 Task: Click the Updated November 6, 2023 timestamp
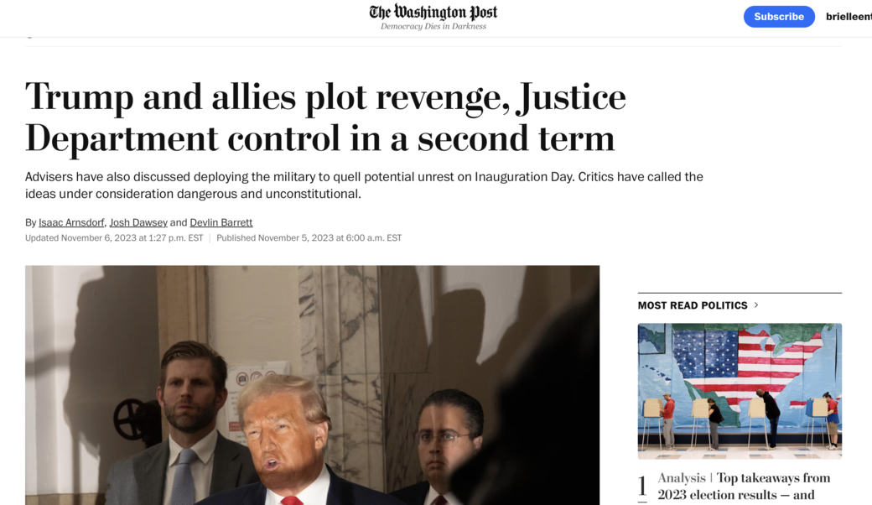(x=114, y=238)
